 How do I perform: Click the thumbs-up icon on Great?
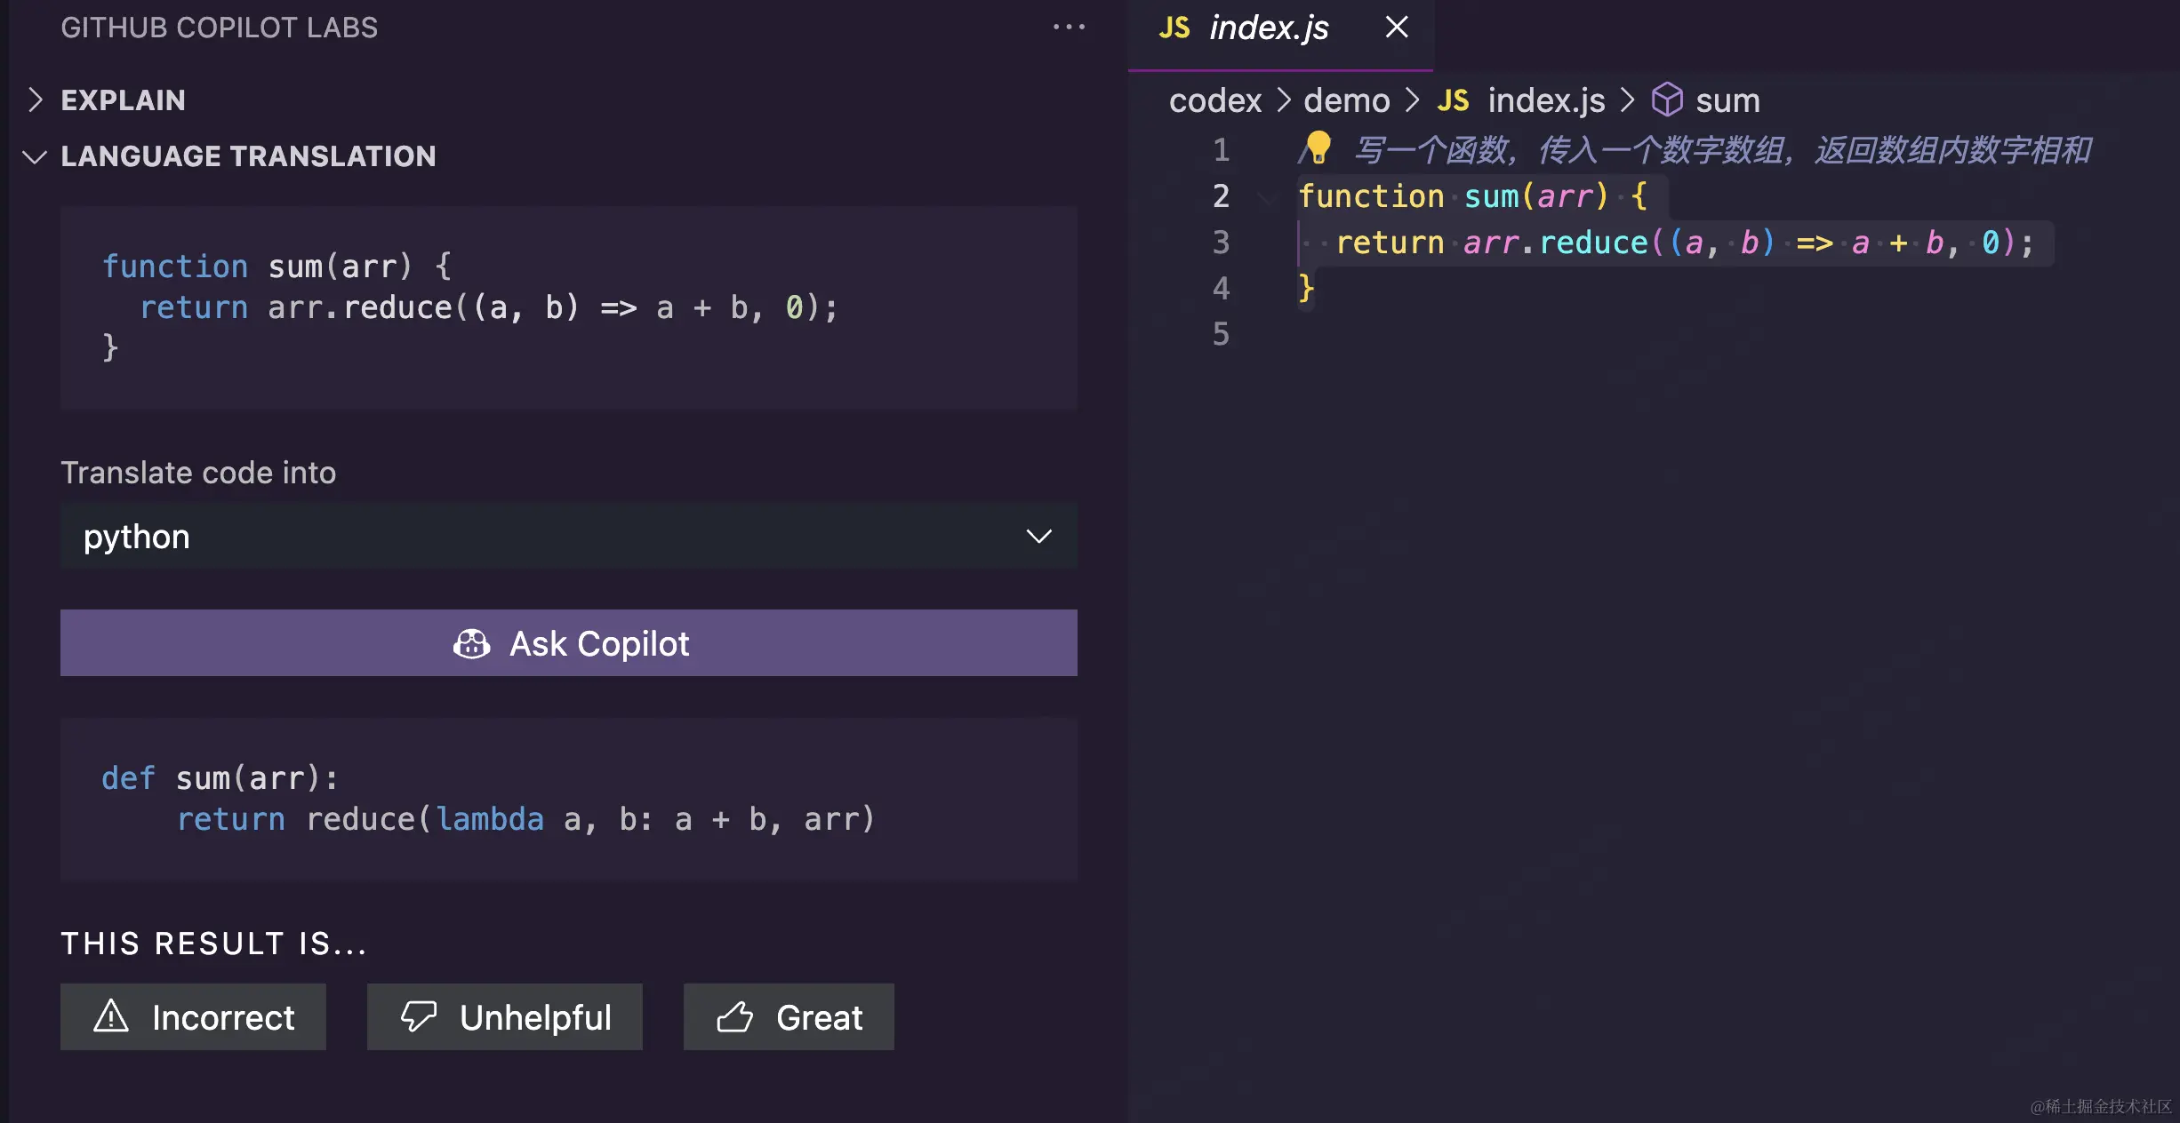[x=734, y=1016]
